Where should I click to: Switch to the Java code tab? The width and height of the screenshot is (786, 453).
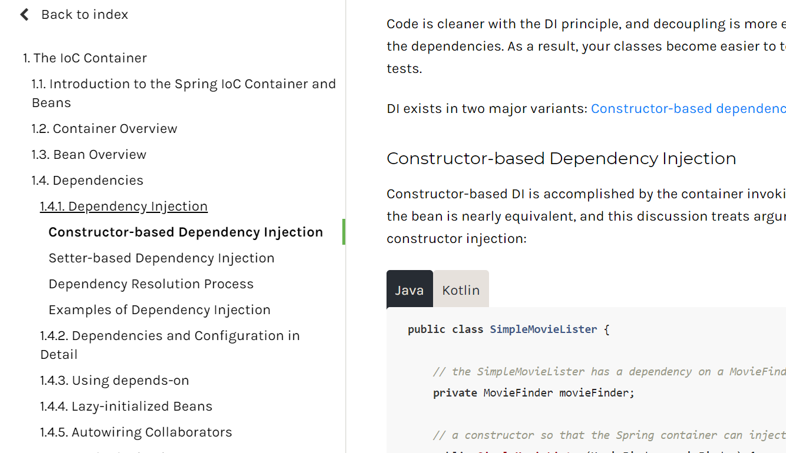point(409,289)
